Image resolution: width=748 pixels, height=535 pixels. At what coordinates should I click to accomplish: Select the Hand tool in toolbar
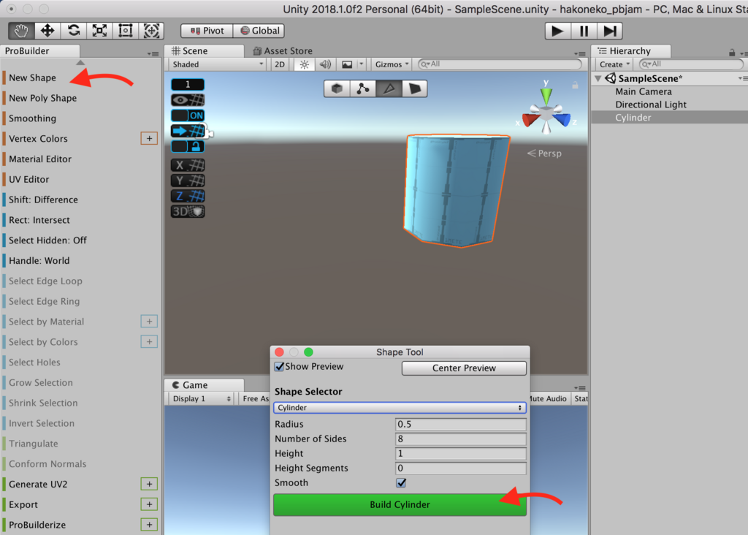tap(21, 31)
